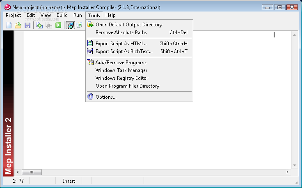Save the project with the floppy icon
Viewport: 302px width, 188px height.
pyautogui.click(x=27, y=25)
